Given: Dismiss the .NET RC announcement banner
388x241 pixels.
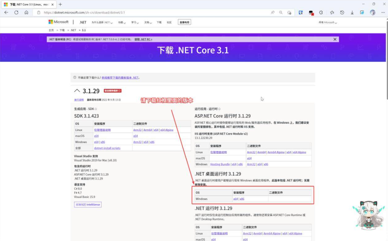Looking at the screenshot, I should (335, 39).
